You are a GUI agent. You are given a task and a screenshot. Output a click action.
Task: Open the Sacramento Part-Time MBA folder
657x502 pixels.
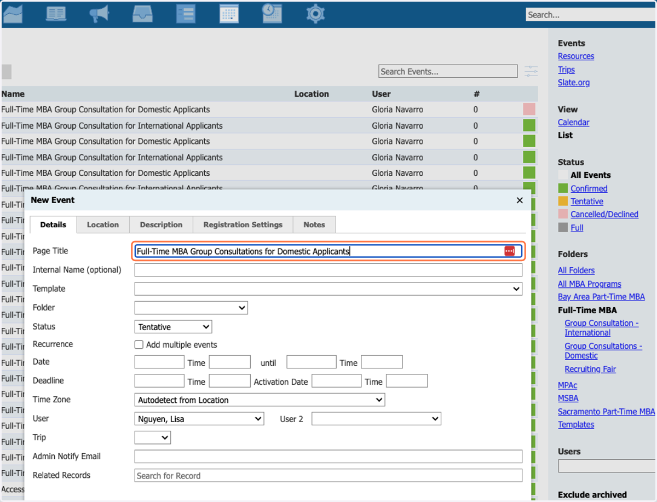pyautogui.click(x=606, y=412)
